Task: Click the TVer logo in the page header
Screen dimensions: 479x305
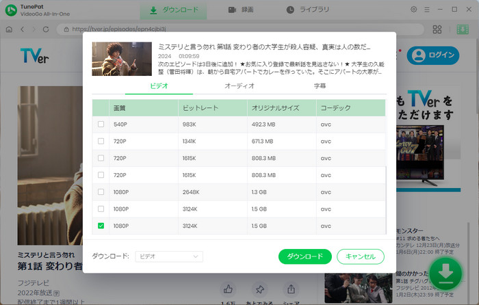Action: pyautogui.click(x=34, y=56)
